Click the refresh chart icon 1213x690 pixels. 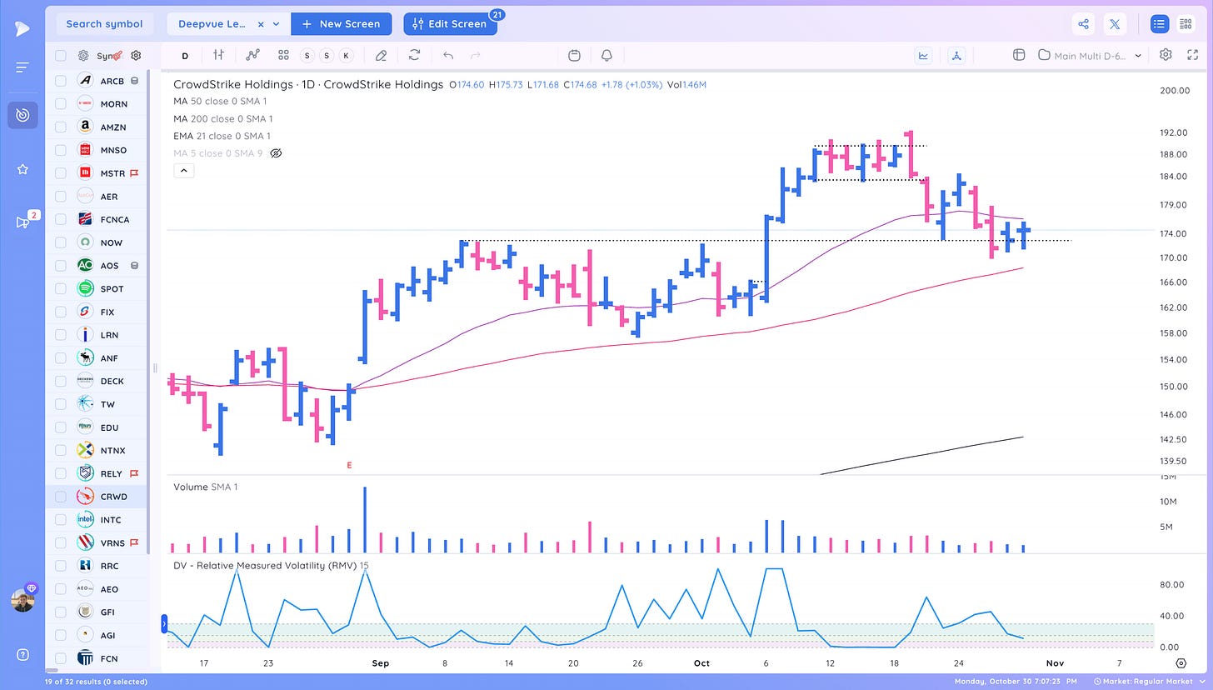(414, 55)
